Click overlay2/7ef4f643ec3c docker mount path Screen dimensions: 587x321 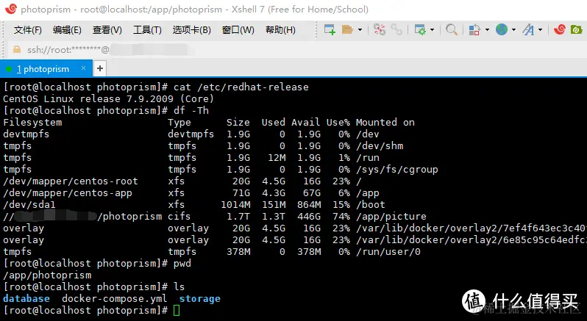pyautogui.click(x=472, y=228)
